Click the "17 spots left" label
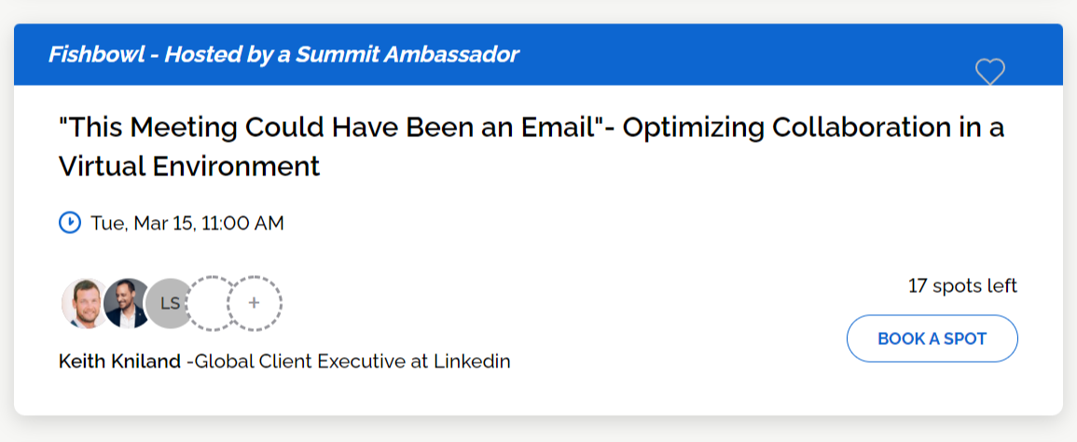Image resolution: width=1077 pixels, height=442 pixels. tap(962, 285)
